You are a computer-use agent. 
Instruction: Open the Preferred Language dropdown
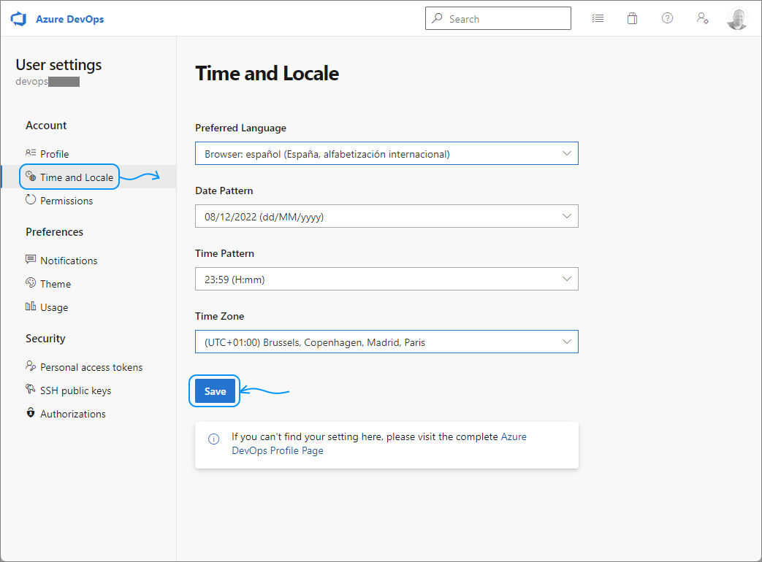[386, 153]
